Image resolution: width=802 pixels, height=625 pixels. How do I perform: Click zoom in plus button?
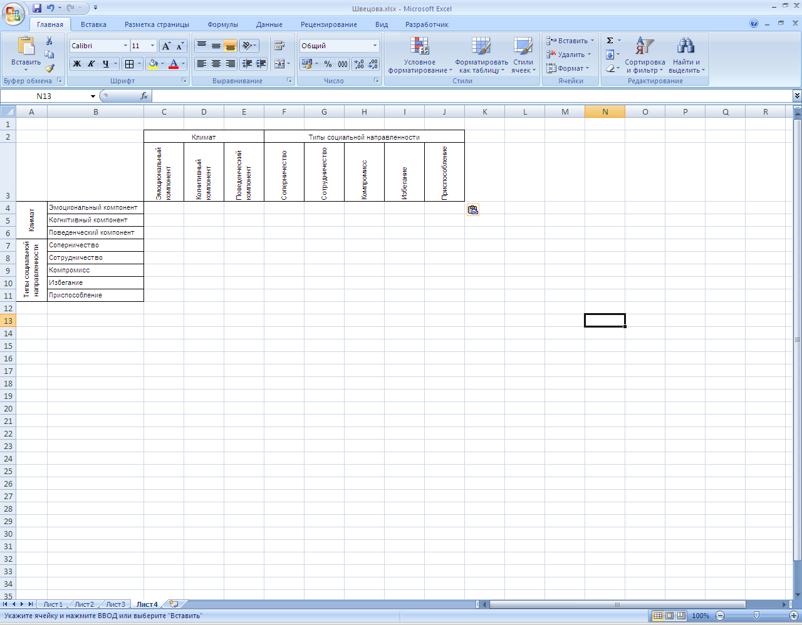tap(794, 616)
